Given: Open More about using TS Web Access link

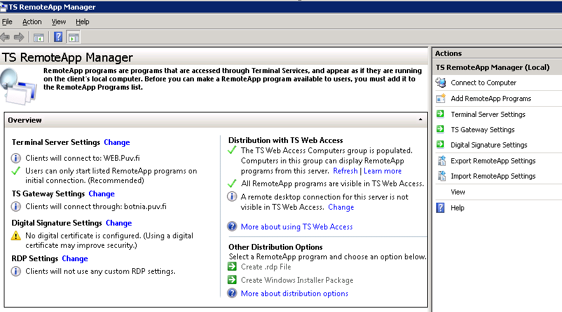Looking at the screenshot, I should pyautogui.click(x=297, y=227).
